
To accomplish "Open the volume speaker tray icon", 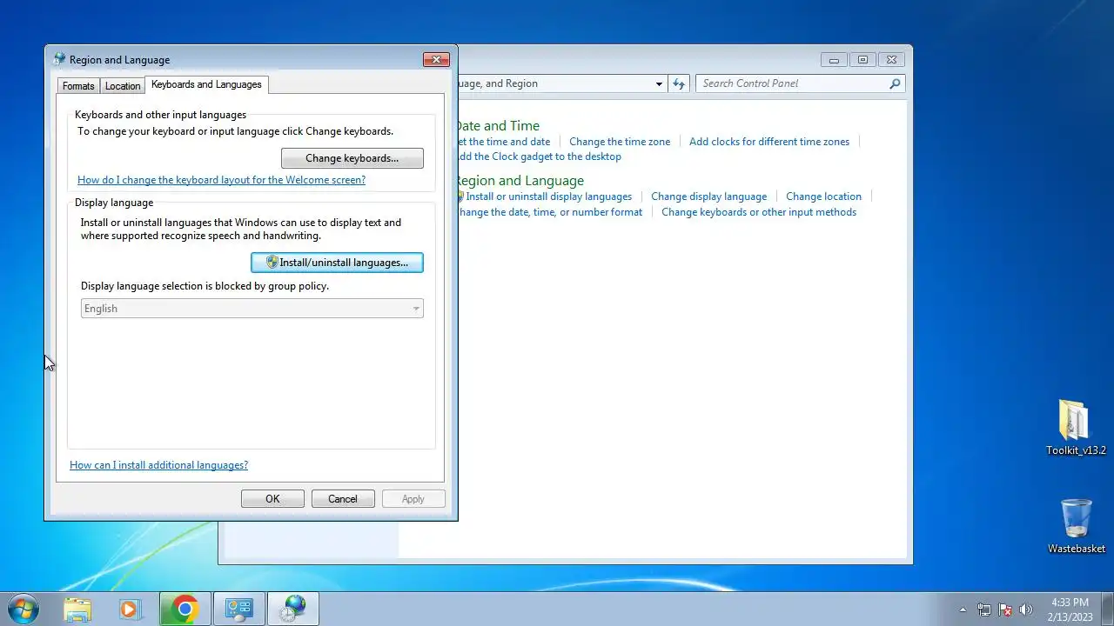I will coord(1026,609).
